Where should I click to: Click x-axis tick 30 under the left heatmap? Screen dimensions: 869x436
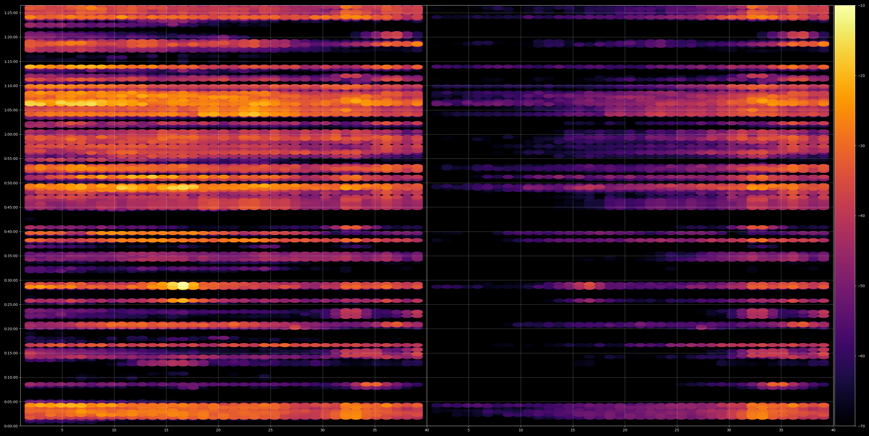322,430
